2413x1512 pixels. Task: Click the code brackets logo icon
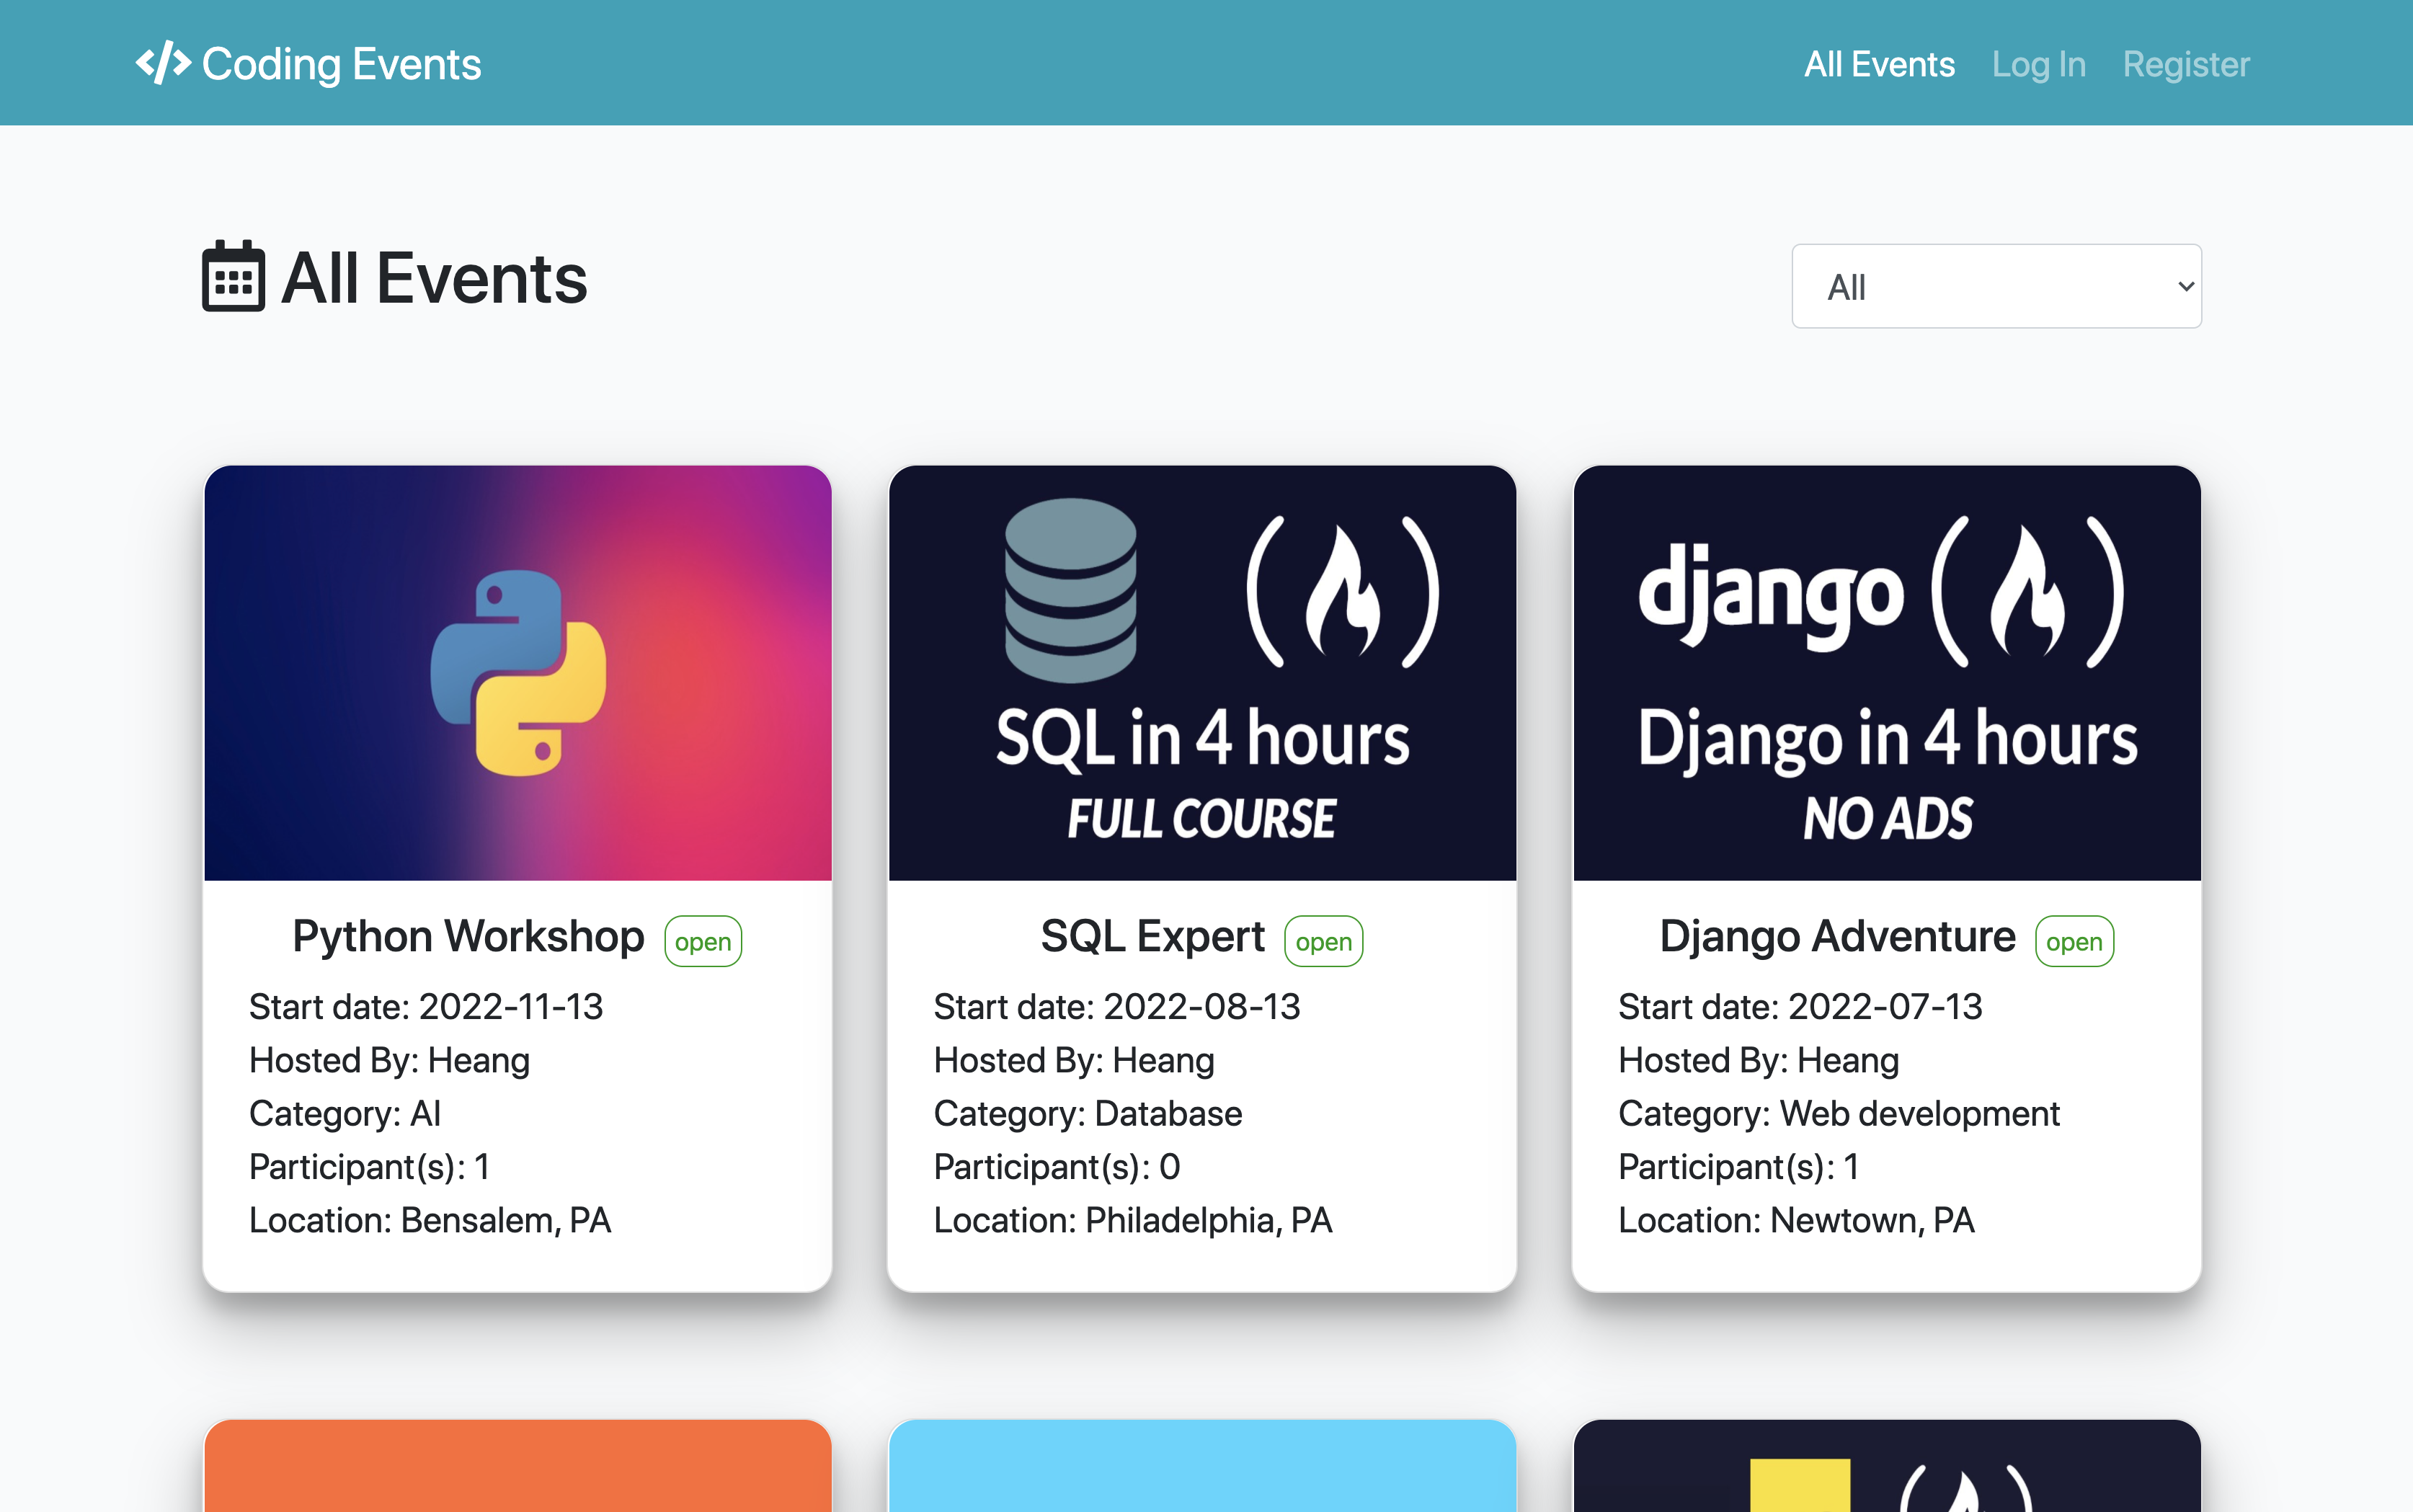[x=163, y=63]
